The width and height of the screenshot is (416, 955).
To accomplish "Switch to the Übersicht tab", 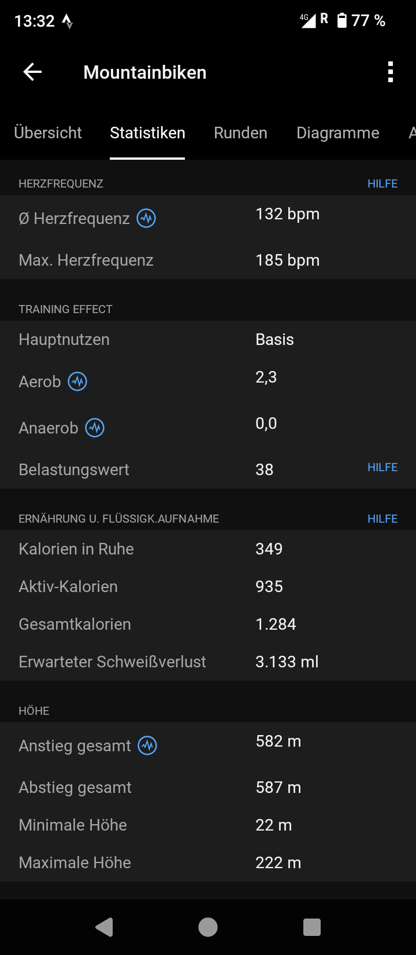I will (48, 133).
